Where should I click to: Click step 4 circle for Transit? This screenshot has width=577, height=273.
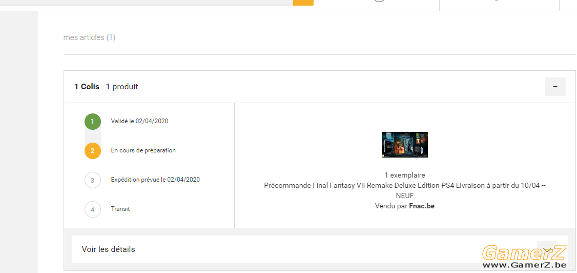click(93, 209)
